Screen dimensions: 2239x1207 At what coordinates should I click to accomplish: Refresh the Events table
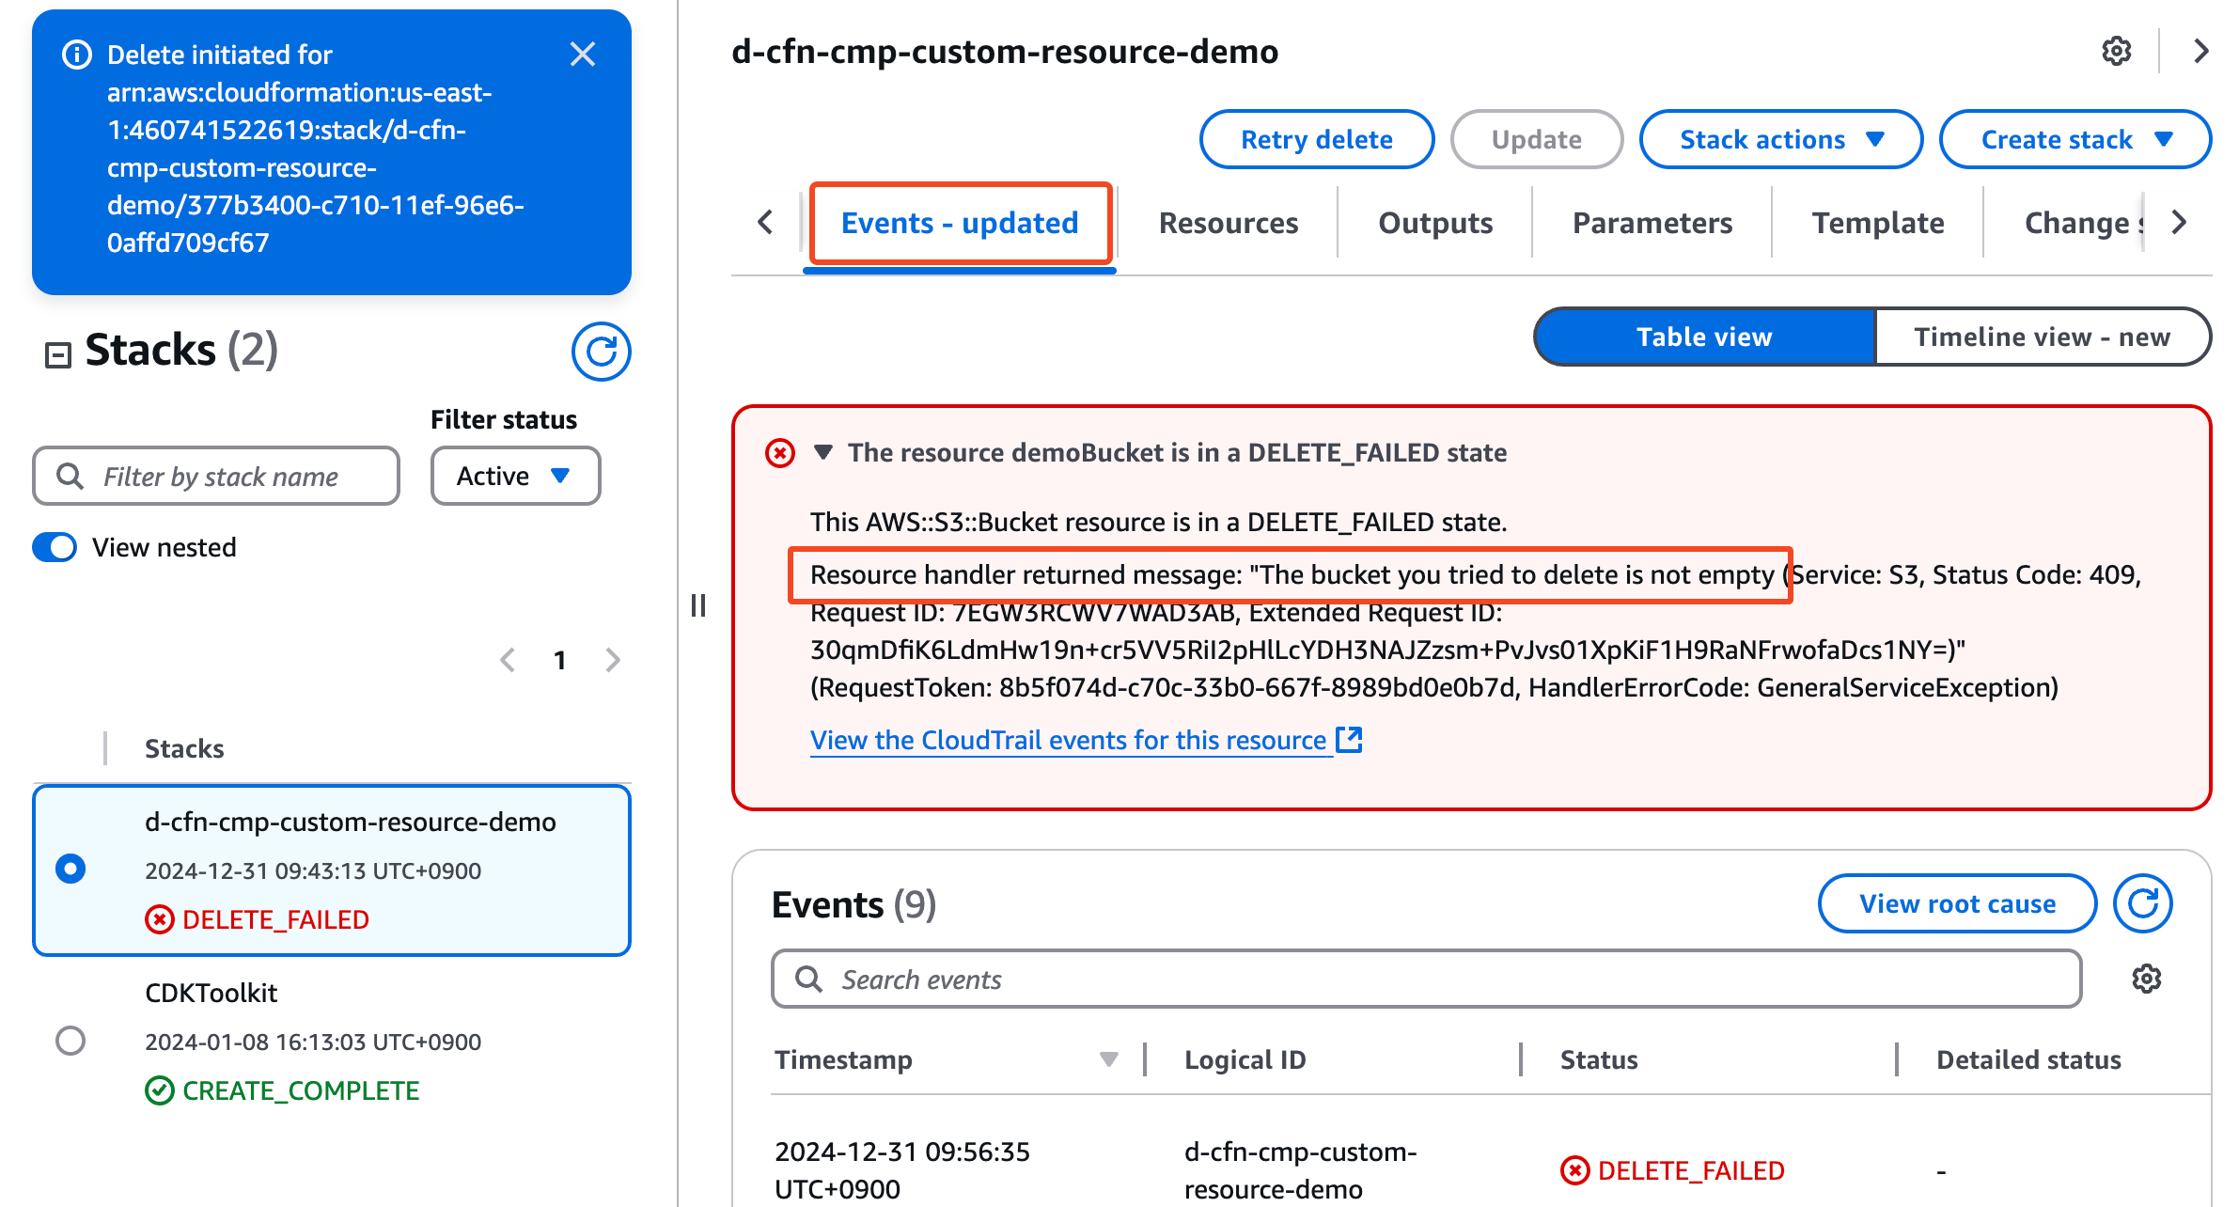point(2142,903)
